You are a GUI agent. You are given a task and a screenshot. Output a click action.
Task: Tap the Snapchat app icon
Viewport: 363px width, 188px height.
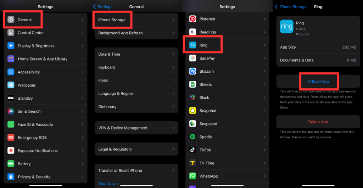click(x=192, y=111)
